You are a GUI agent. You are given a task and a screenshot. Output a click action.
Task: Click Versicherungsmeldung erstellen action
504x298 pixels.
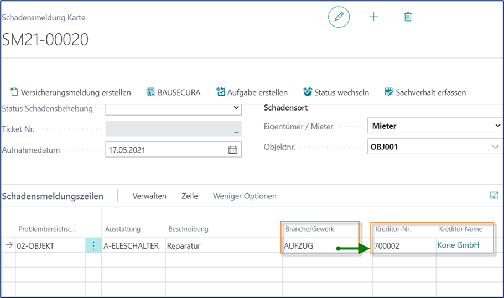click(x=70, y=92)
